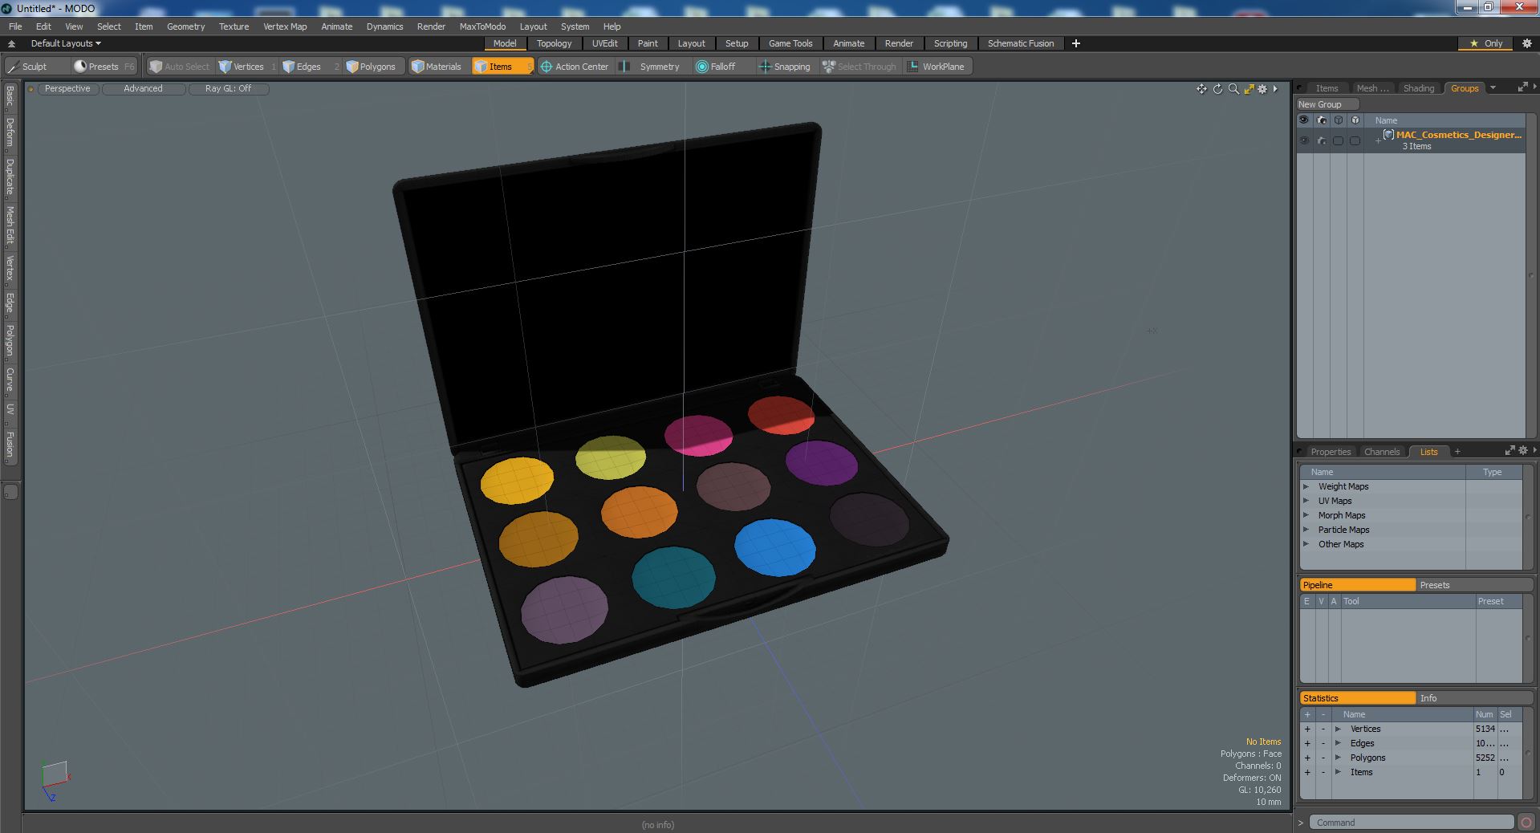Toggle the Only star button

click(1485, 43)
